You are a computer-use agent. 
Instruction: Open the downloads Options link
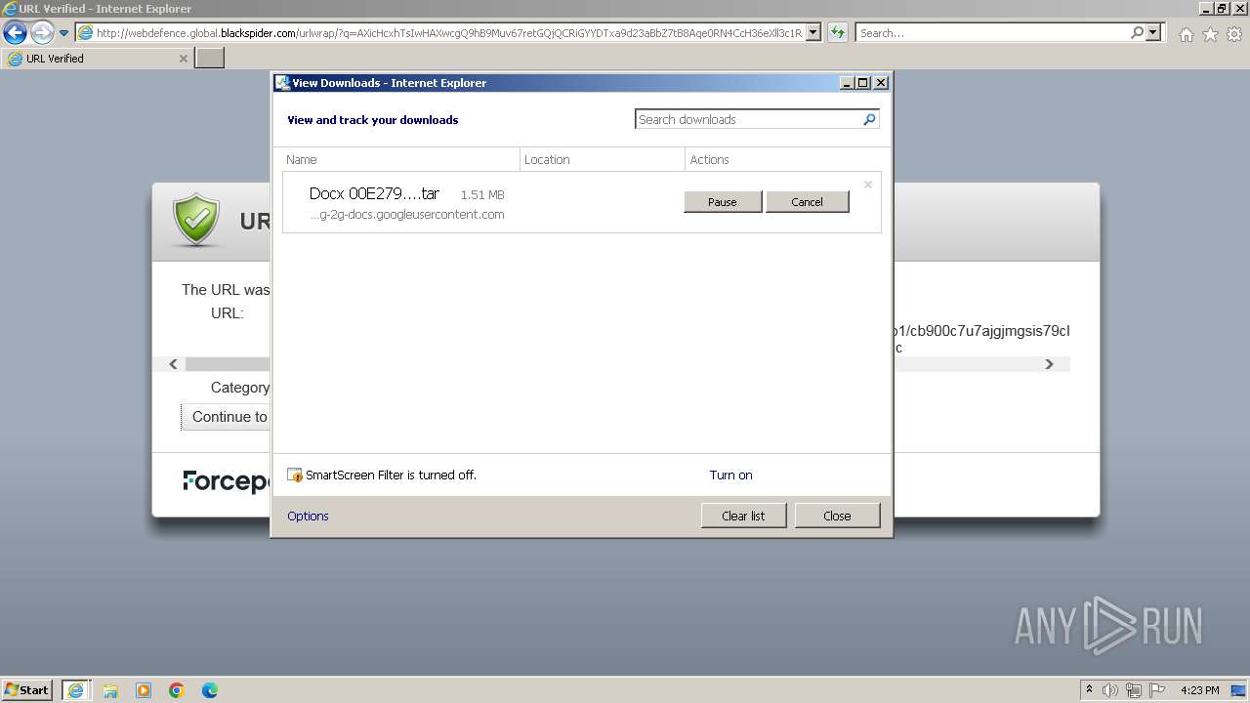pos(308,517)
